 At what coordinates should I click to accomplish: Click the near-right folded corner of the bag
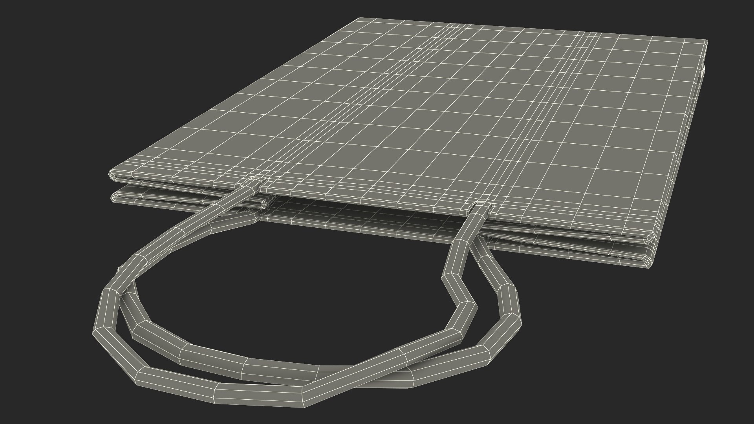650,239
